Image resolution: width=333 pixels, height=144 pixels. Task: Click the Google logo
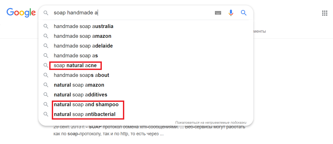click(21, 13)
